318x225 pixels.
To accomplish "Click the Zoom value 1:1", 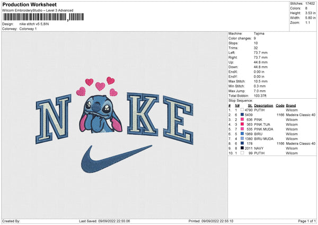I will pyautogui.click(x=307, y=22).
